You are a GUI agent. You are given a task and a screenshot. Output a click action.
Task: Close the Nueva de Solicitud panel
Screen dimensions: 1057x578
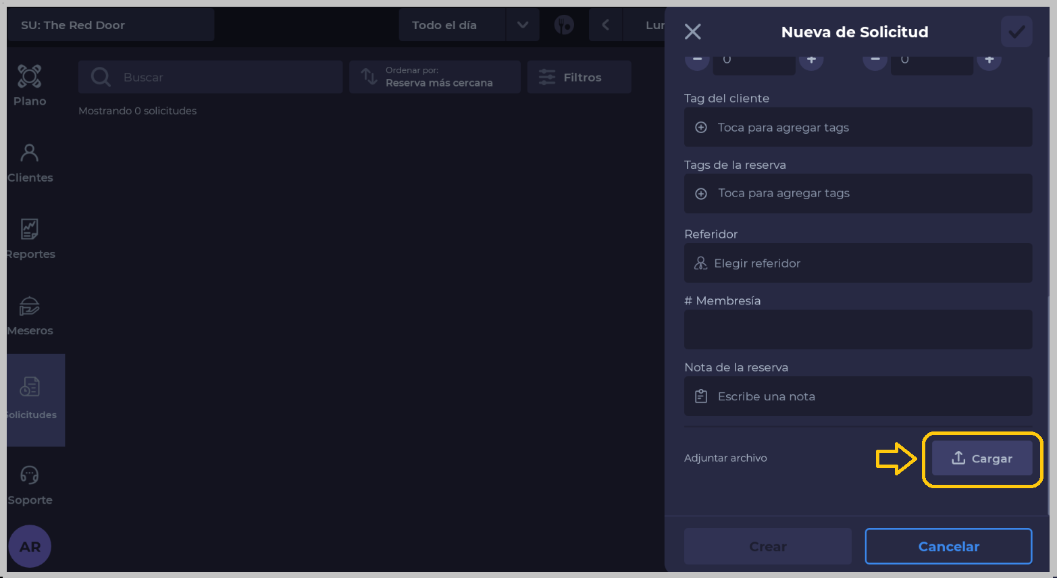tap(693, 32)
